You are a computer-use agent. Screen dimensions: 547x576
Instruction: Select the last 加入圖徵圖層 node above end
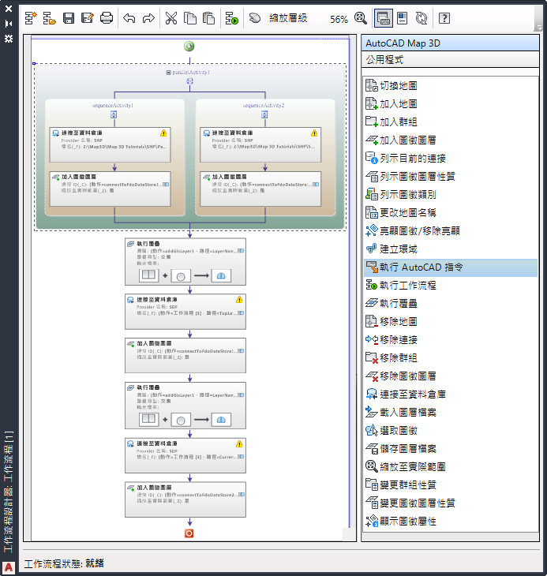185,499
